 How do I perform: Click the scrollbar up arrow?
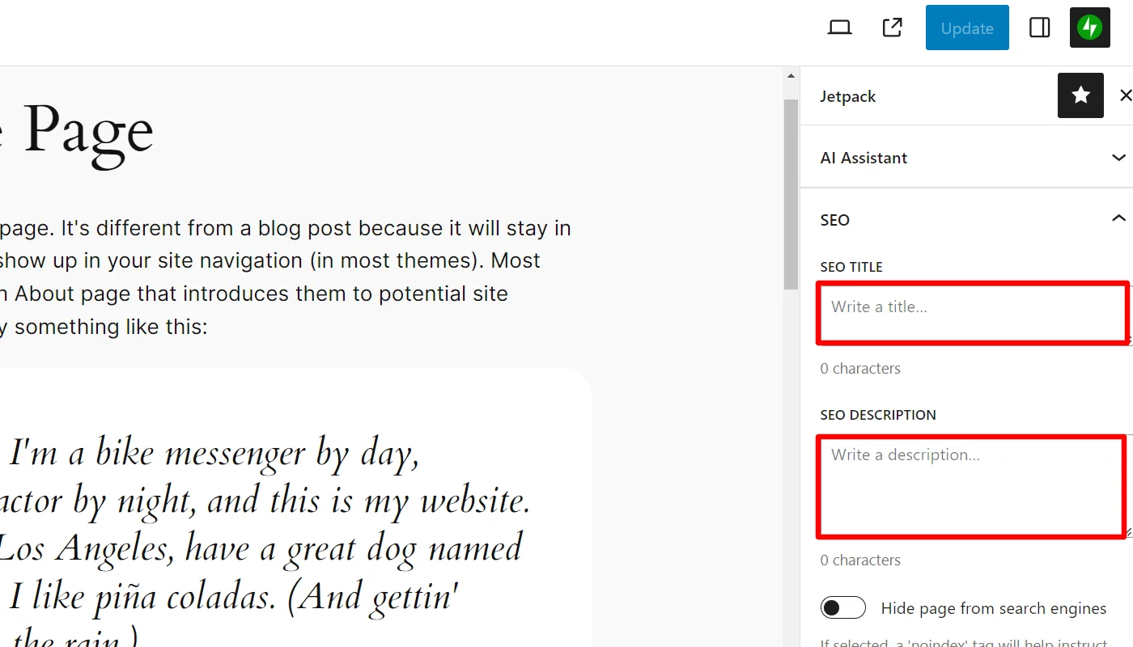pos(790,74)
